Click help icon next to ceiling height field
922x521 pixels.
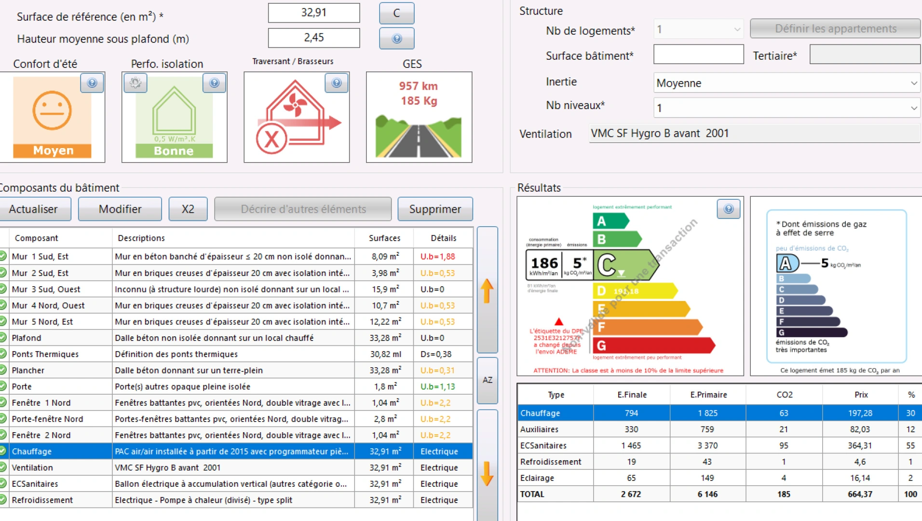[x=396, y=39]
